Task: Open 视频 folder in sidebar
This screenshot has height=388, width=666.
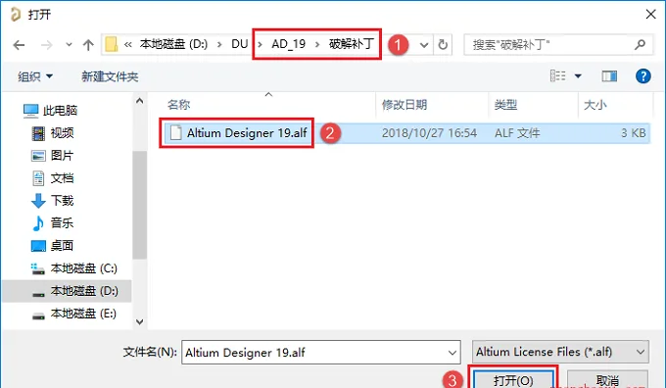Action: pos(62,133)
